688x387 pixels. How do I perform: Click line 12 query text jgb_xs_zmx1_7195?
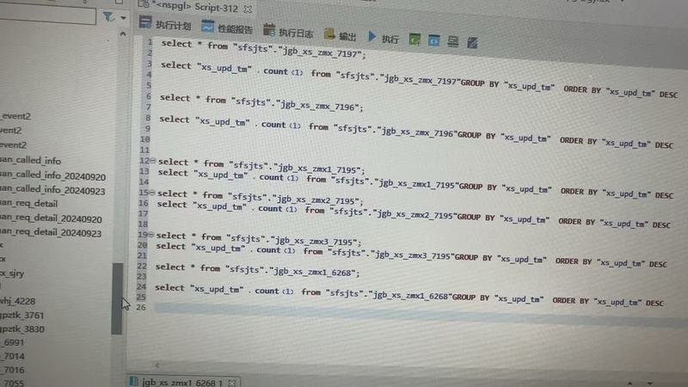pos(261,166)
